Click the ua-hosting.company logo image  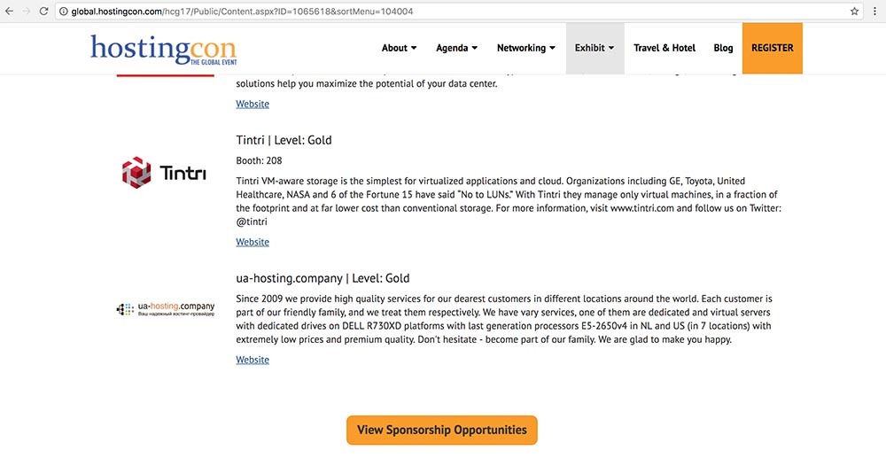pyautogui.click(x=166, y=309)
